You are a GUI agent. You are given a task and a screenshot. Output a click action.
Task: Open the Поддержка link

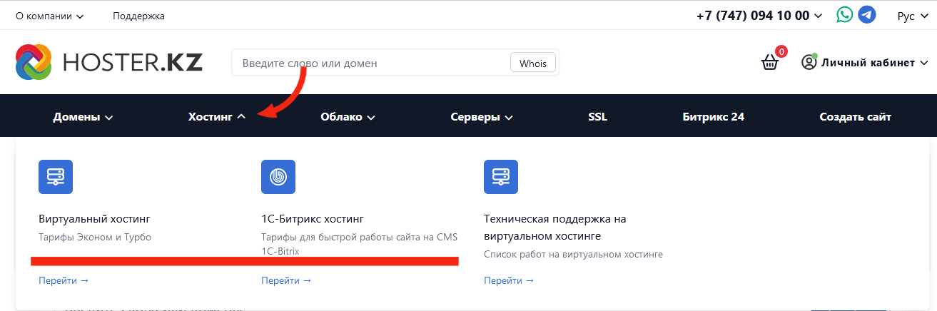coord(138,16)
